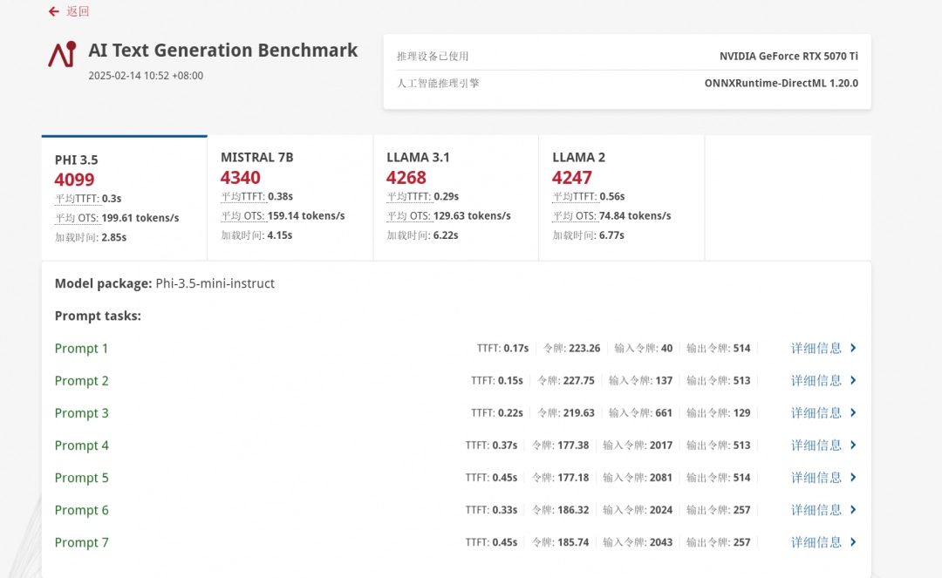
Task: Click the 人工智能推理引擎 label
Action: click(438, 84)
